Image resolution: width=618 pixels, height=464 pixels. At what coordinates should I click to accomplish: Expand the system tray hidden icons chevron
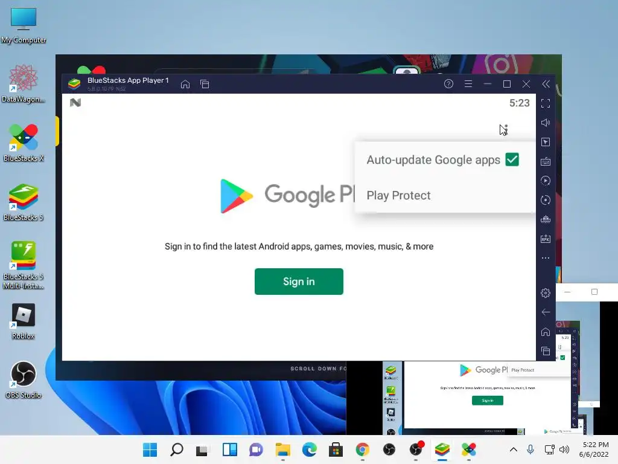[x=513, y=449]
